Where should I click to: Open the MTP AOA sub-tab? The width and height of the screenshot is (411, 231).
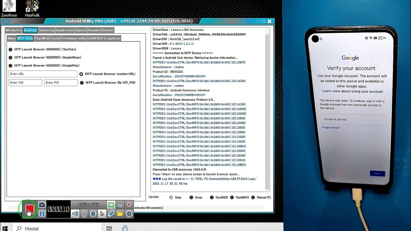[x=25, y=38]
